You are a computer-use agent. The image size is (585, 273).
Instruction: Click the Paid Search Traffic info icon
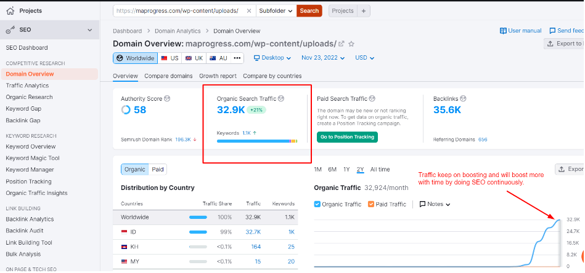click(372, 98)
